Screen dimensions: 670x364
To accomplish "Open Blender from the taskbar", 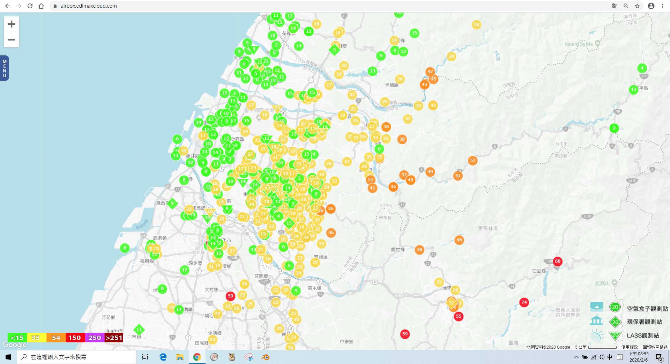I will 266,357.
